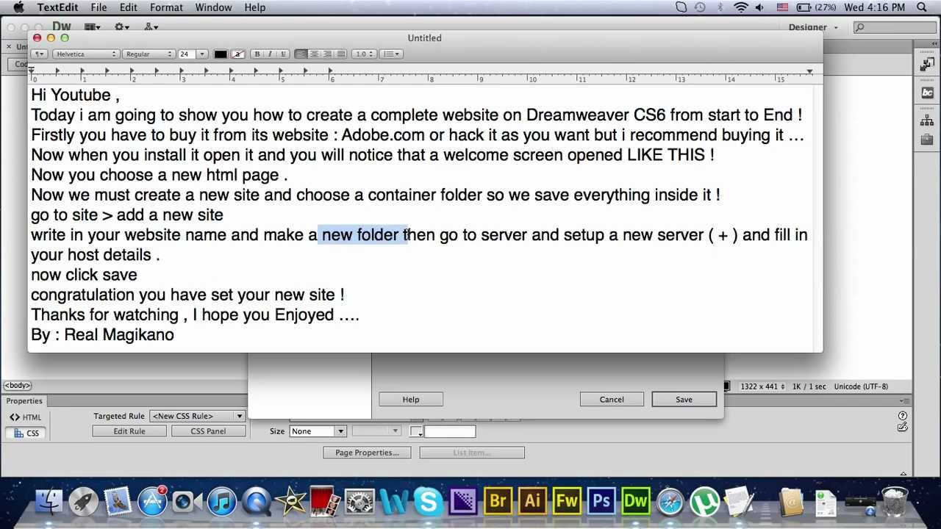Screen dimensions: 941x529
Task: Open the Targeted Rule dropdown in Properties
Action: 196,416
